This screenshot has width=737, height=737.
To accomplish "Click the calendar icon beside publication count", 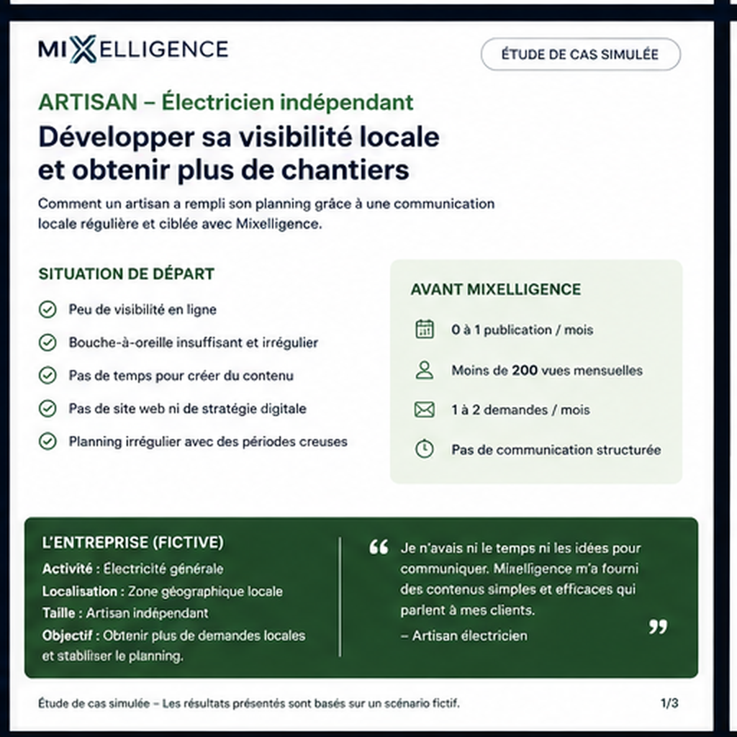I will (x=425, y=329).
